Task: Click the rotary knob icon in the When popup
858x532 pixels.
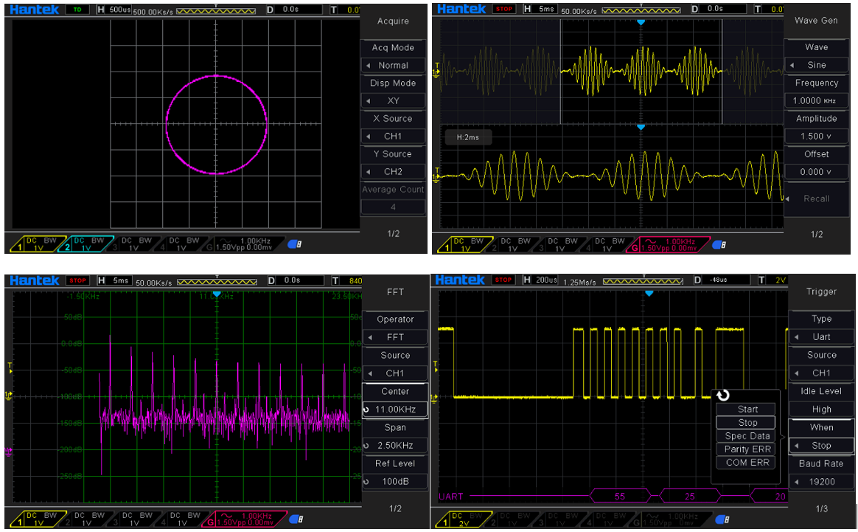Action: 723,396
